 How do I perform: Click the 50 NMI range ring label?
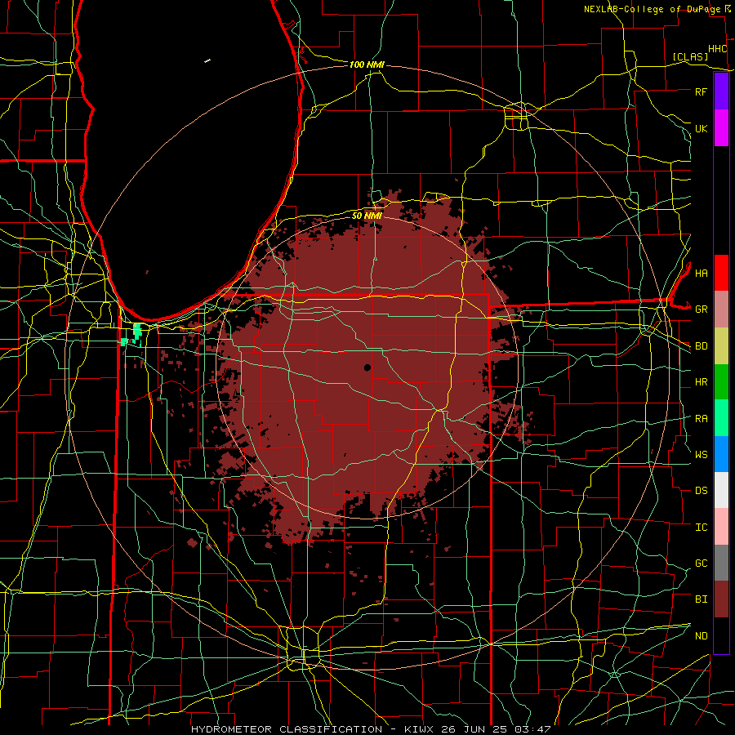coord(367,216)
